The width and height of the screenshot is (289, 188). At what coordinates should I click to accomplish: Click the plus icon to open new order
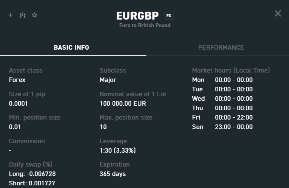[11, 15]
